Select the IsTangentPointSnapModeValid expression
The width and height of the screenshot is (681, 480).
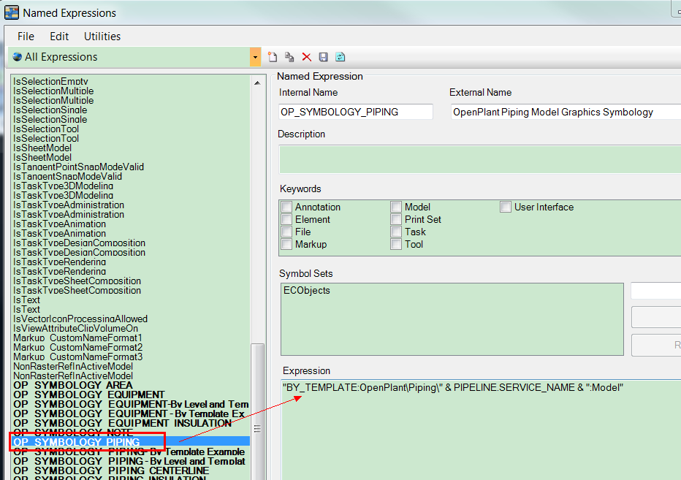point(79,167)
